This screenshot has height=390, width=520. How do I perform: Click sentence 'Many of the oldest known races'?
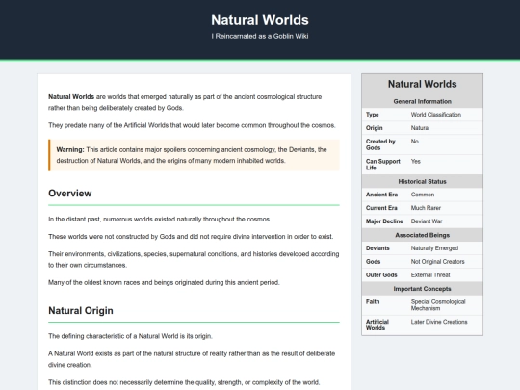pyautogui.click(x=164, y=282)
